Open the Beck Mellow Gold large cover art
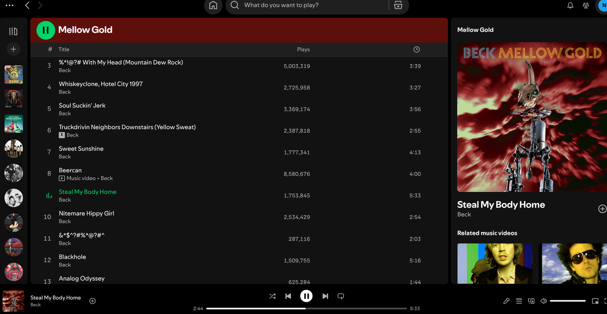Viewport: 607px width, 314px height. (532, 117)
